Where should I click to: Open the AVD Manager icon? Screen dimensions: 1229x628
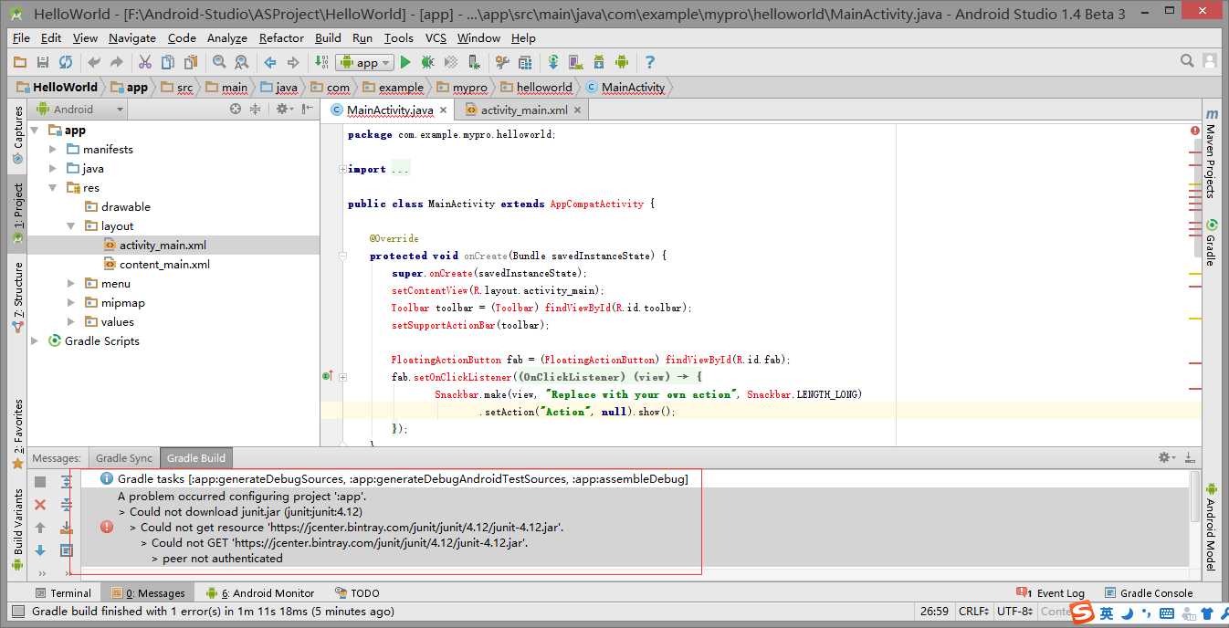[x=576, y=62]
